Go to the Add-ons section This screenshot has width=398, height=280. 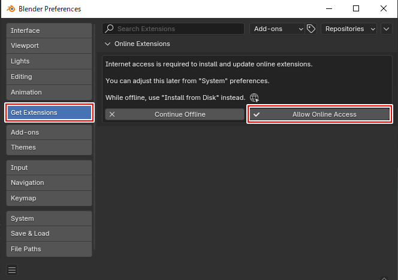point(49,132)
